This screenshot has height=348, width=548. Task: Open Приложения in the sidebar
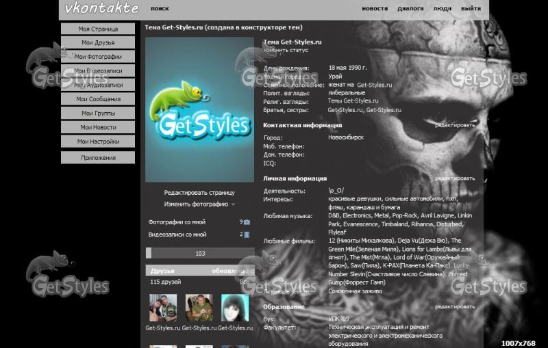coord(98,158)
